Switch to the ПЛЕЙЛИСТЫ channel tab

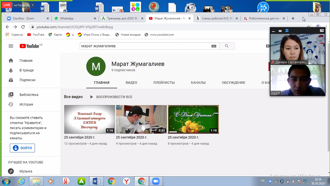coord(164,83)
